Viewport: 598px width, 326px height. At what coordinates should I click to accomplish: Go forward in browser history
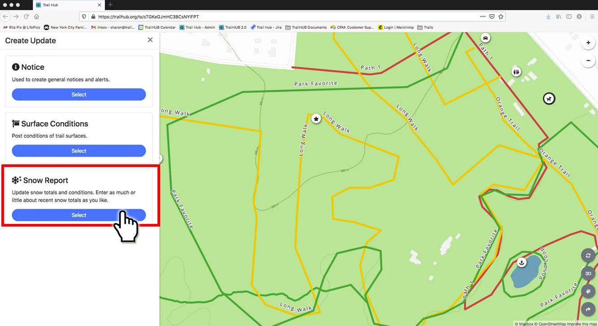(x=16, y=17)
